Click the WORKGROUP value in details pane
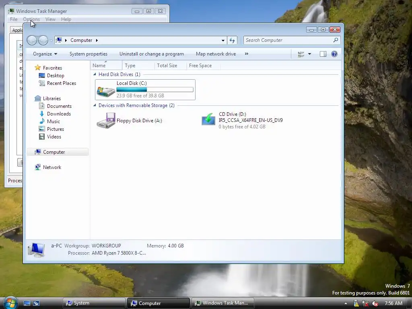This screenshot has width=412, height=309. 106,246
